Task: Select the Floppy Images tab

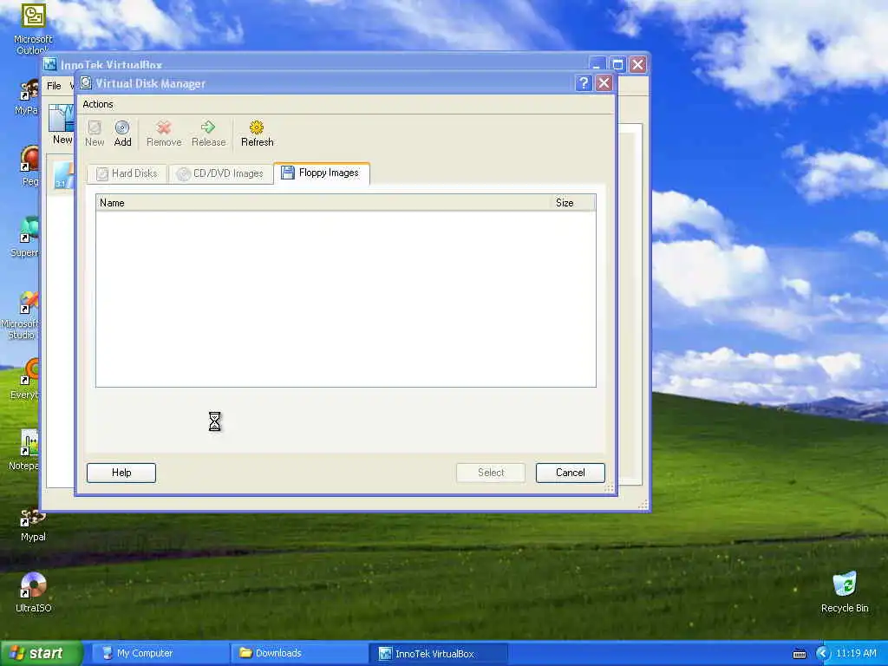Action: click(322, 173)
